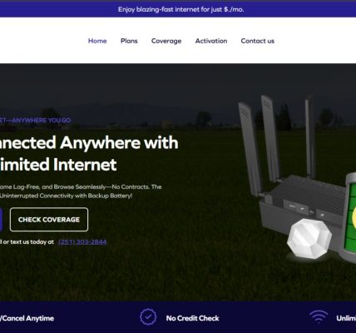Click the Unlimited Internet headline line
356x333 pixels.
(58, 165)
